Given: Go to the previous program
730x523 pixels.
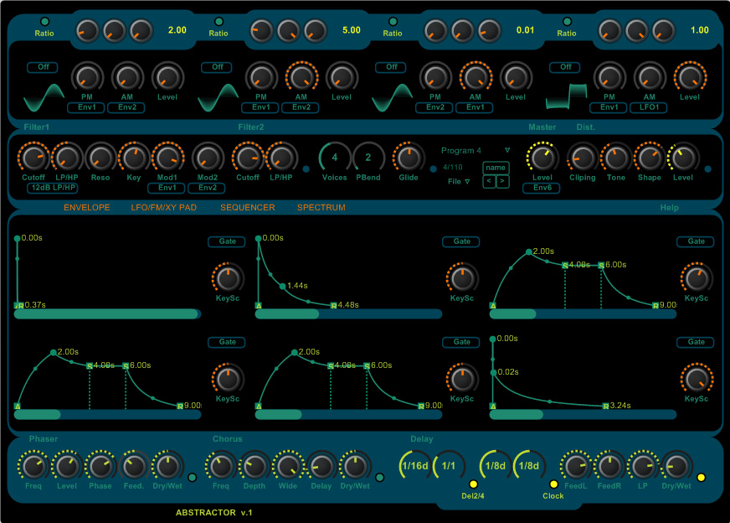Looking at the screenshot, I should pos(489,181).
